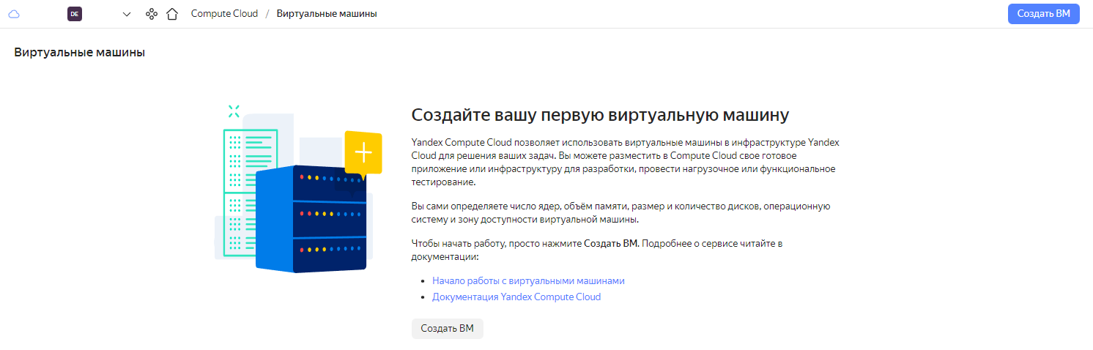1093x350 pixels.
Task: Click the paragraph starting with Yandex Compute Cloud
Action: 625,162
